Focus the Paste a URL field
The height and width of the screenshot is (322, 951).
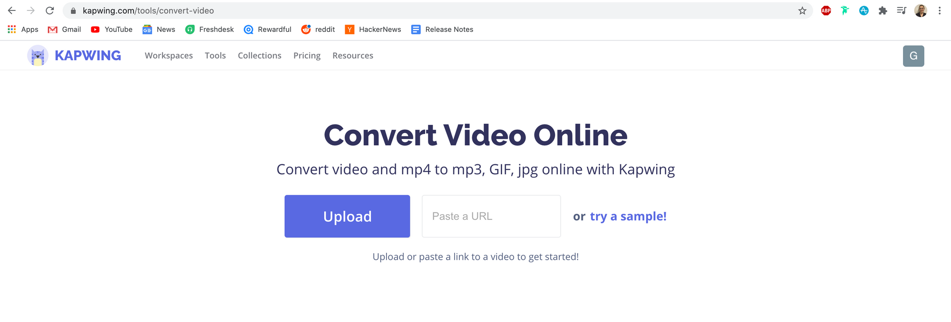tap(491, 216)
